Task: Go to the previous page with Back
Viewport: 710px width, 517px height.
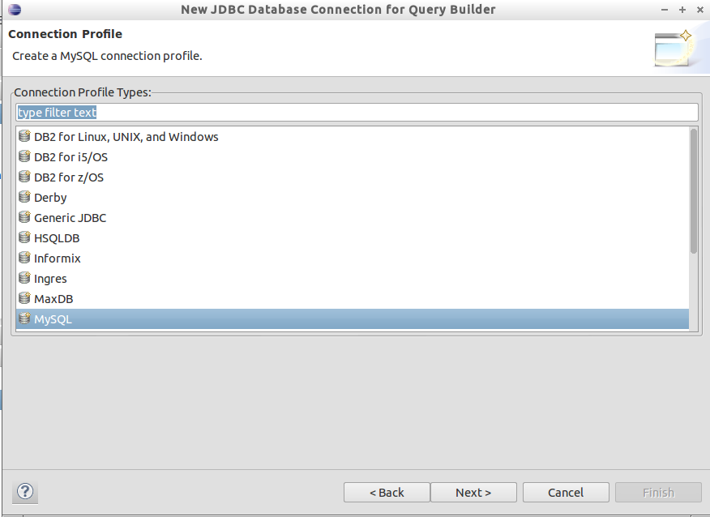Action: click(387, 492)
